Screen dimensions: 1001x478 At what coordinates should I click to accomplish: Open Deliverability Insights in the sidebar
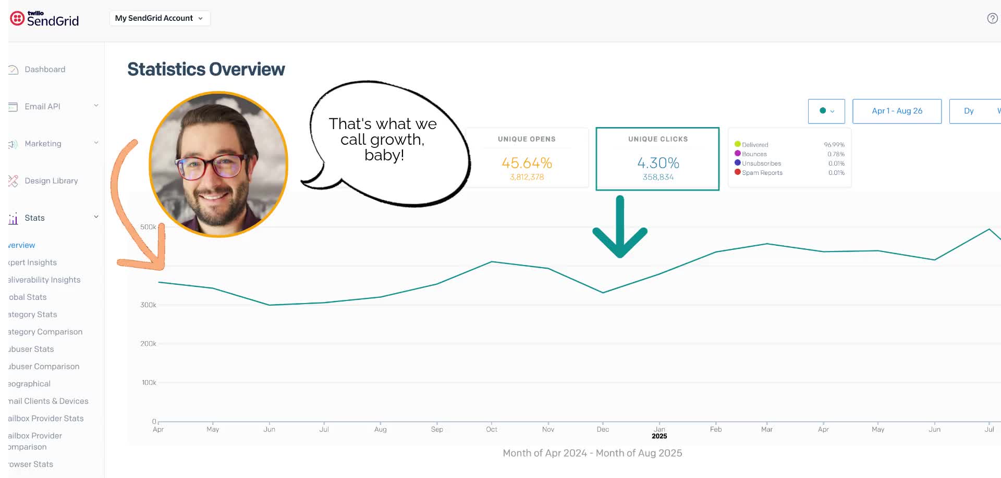[44, 280]
